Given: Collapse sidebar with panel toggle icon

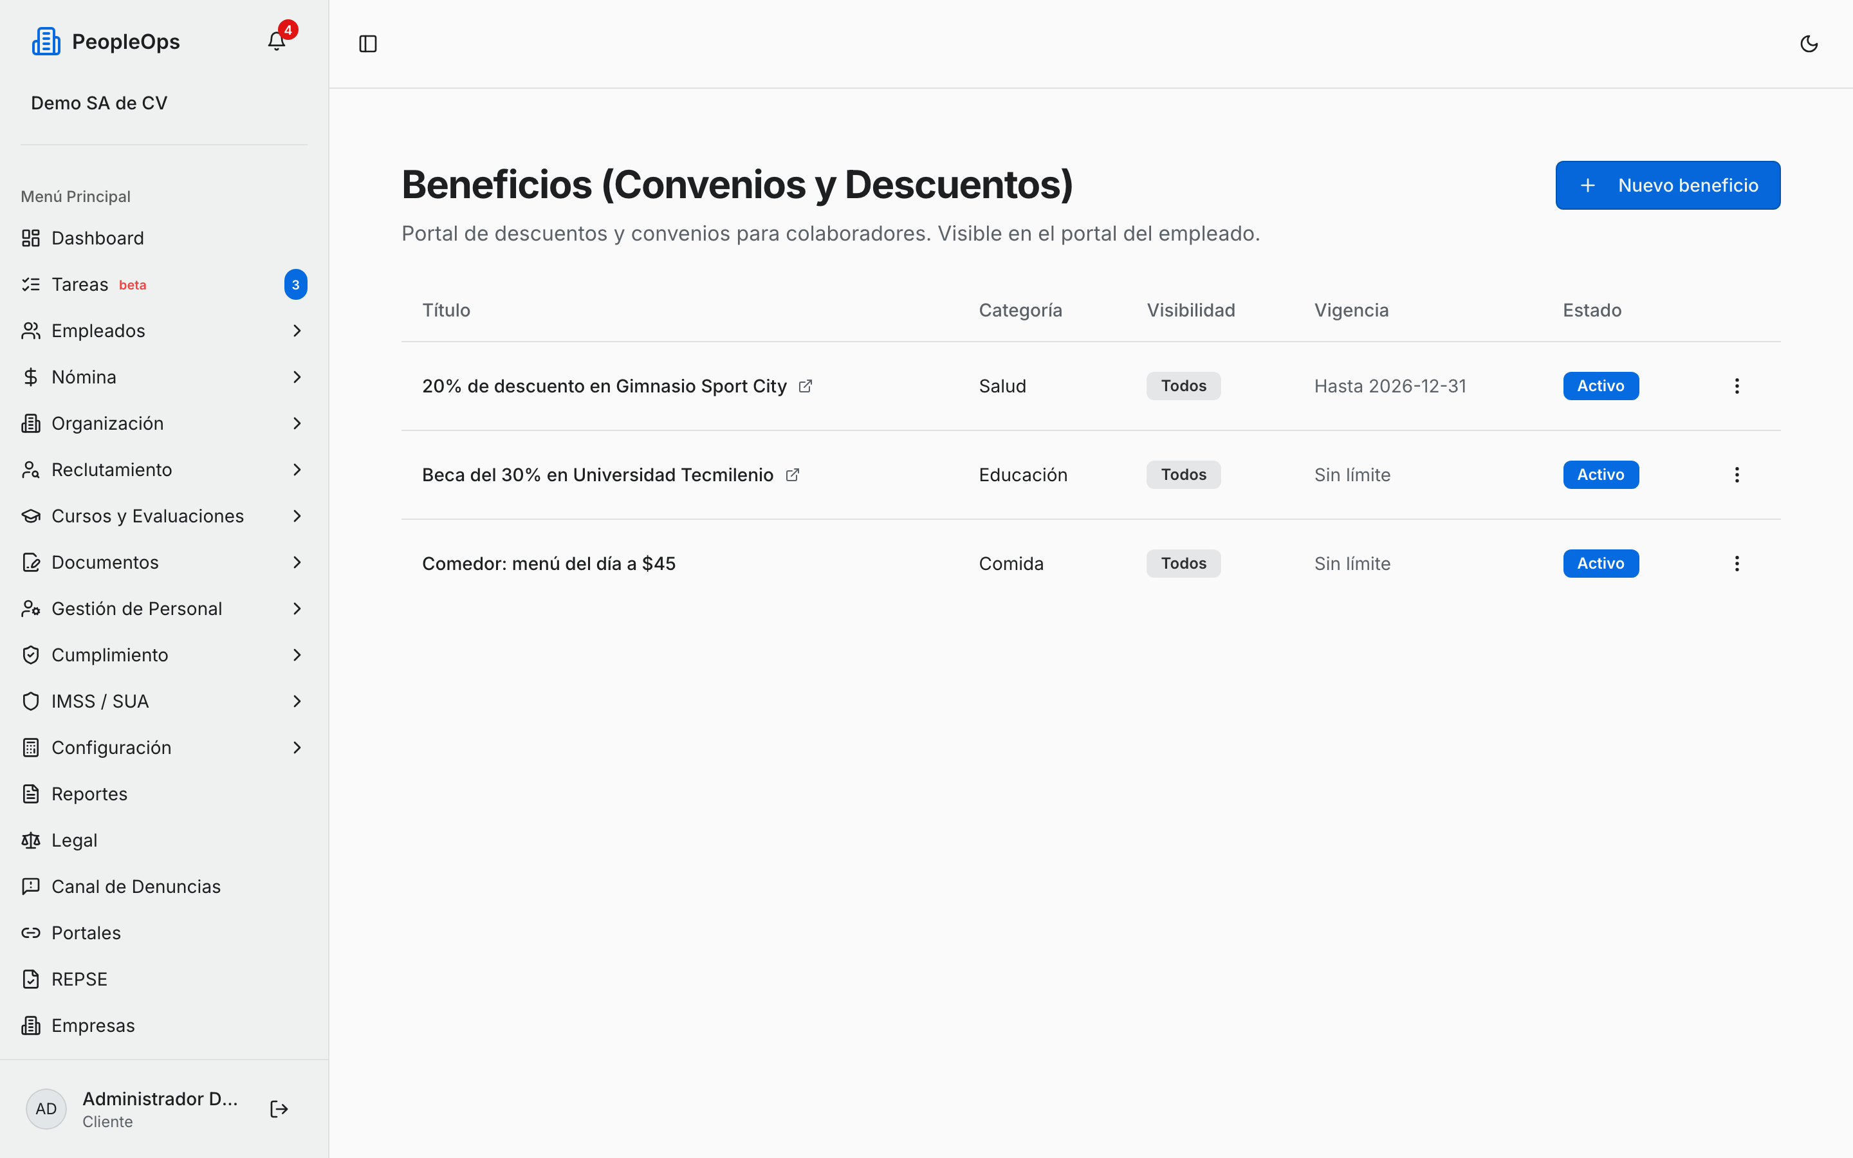Looking at the screenshot, I should click(367, 44).
